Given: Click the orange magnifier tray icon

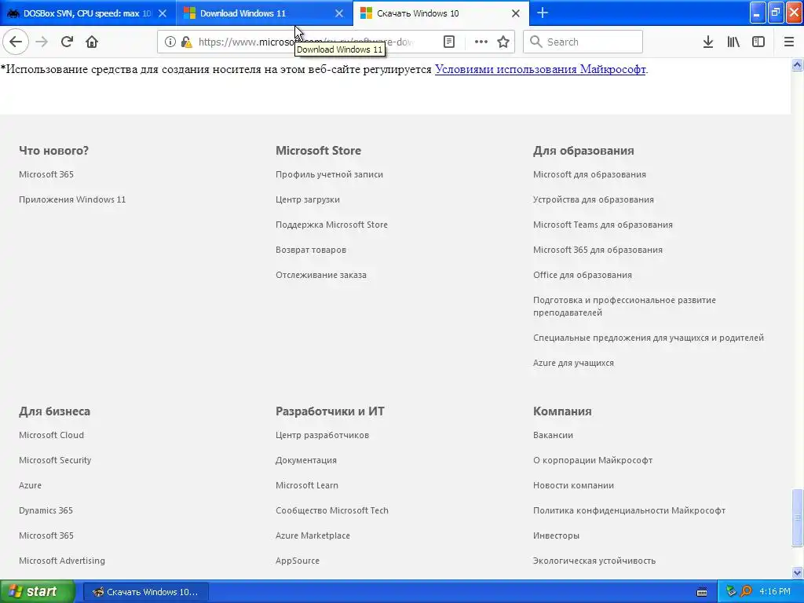Looking at the screenshot, I should click(746, 591).
